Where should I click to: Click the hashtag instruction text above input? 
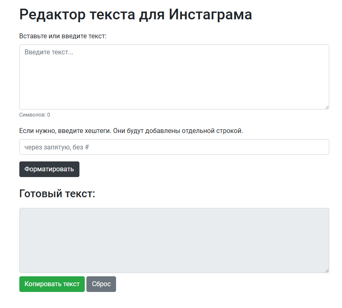(x=131, y=131)
